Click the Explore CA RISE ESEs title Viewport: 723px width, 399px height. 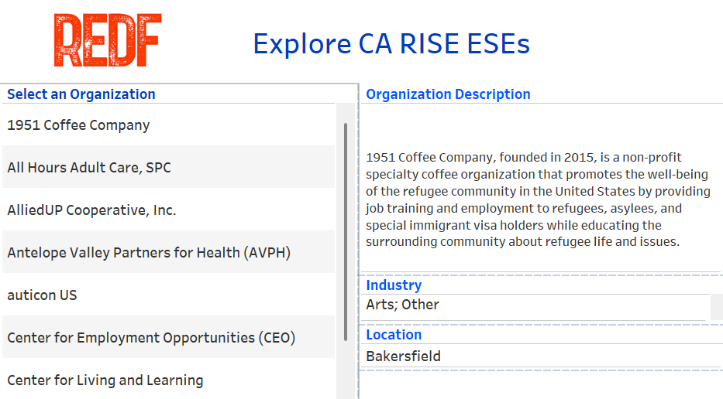(x=391, y=43)
